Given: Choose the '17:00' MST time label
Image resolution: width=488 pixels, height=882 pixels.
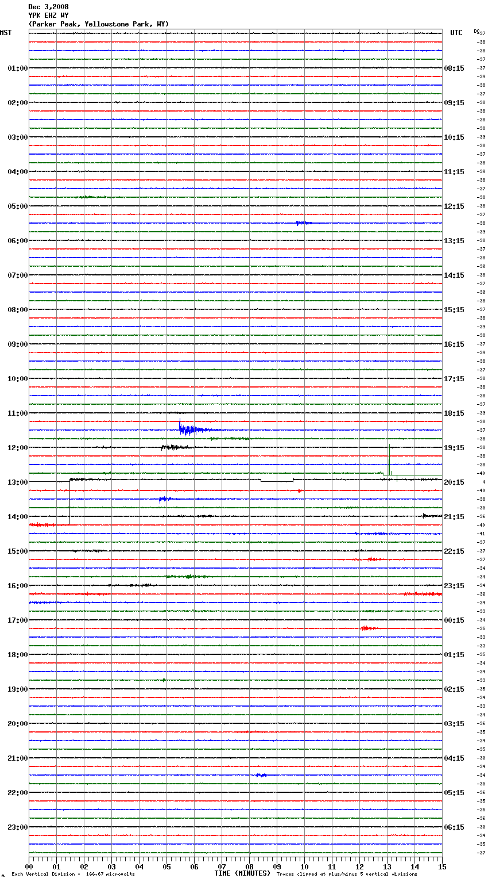Looking at the screenshot, I should 17,620.
